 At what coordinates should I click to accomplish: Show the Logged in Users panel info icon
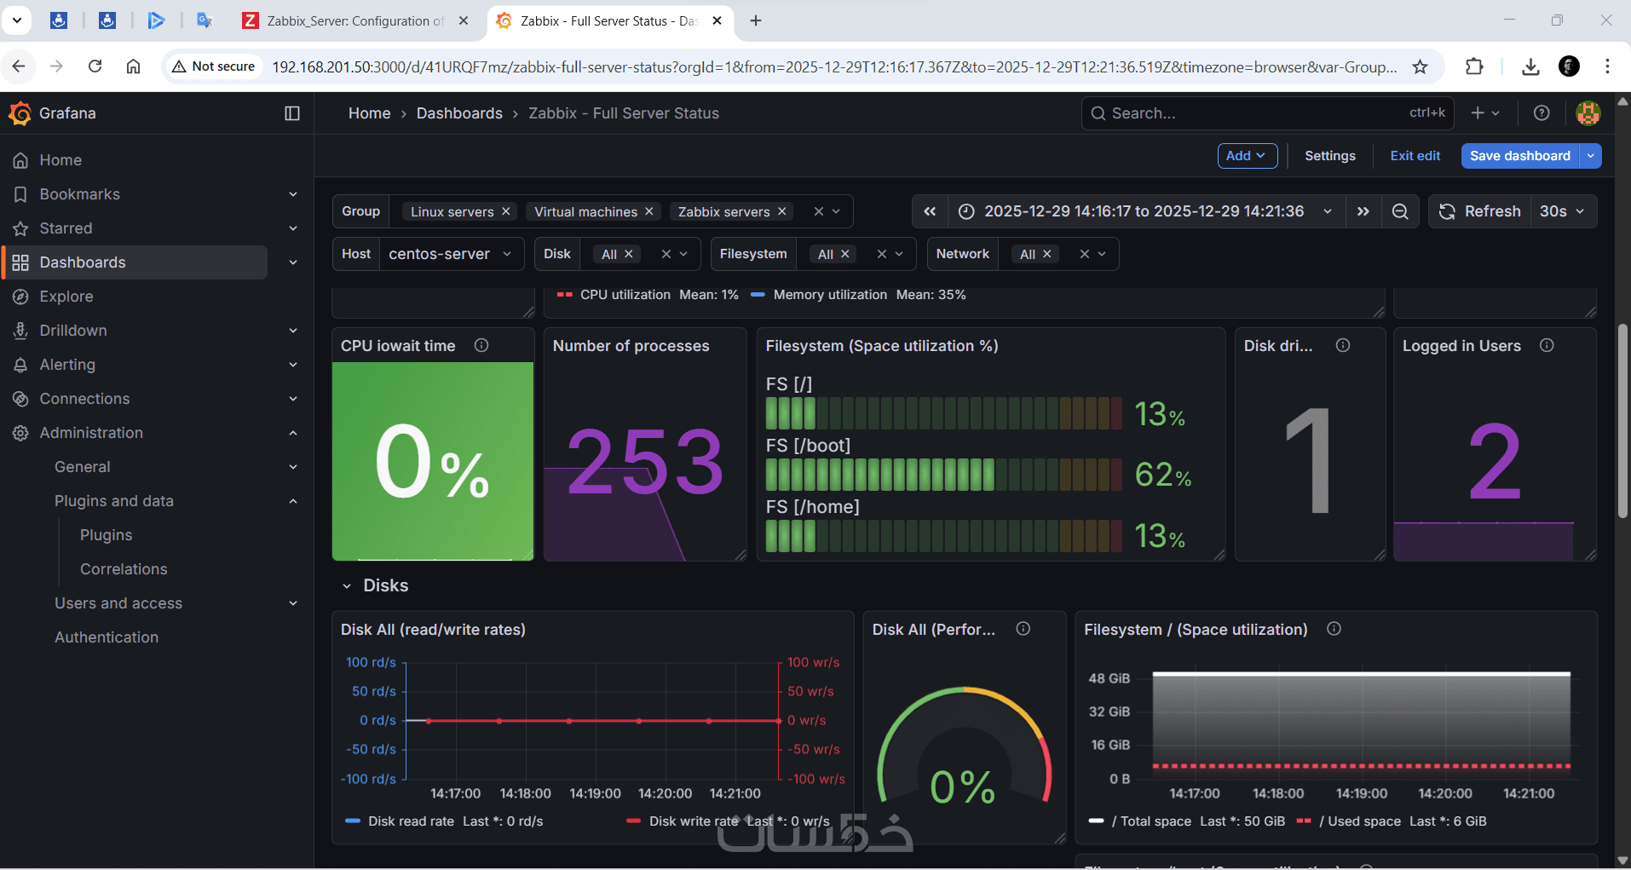pos(1547,345)
